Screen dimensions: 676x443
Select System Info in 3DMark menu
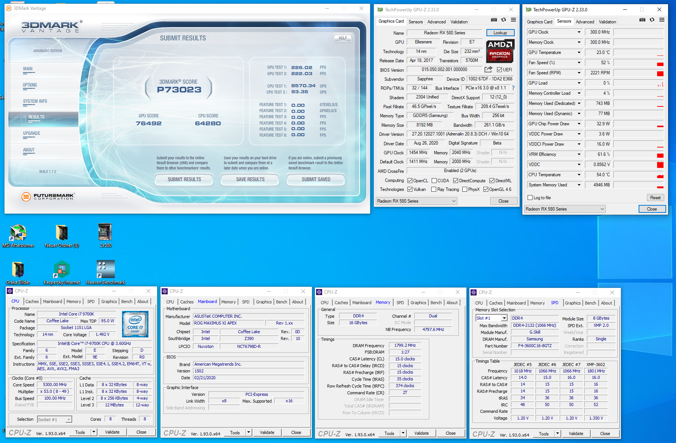pyautogui.click(x=35, y=101)
